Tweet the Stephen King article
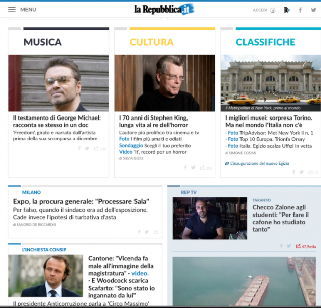The height and width of the screenshot is (308, 321). click(x=193, y=168)
